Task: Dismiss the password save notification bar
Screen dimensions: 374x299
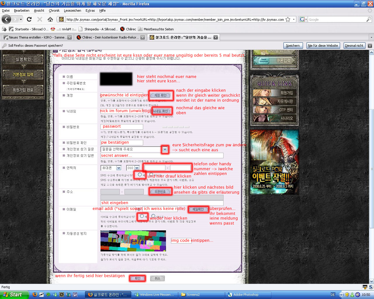Action: coord(370,46)
